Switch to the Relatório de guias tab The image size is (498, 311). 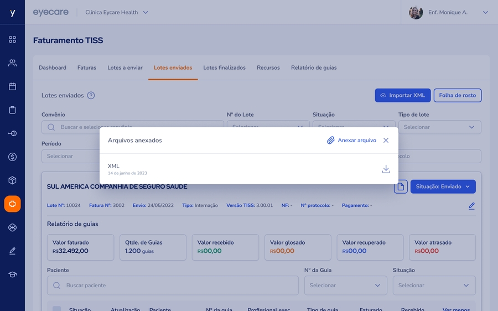pyautogui.click(x=314, y=68)
